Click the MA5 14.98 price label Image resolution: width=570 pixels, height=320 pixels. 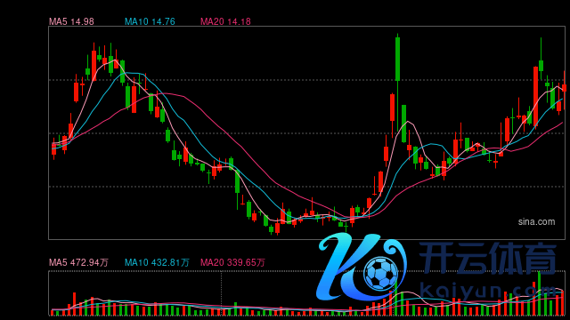pyautogui.click(x=71, y=21)
